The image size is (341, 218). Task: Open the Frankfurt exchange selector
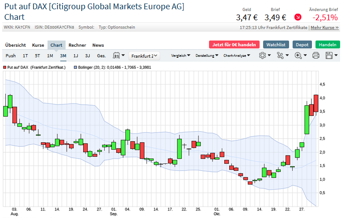tap(144, 56)
